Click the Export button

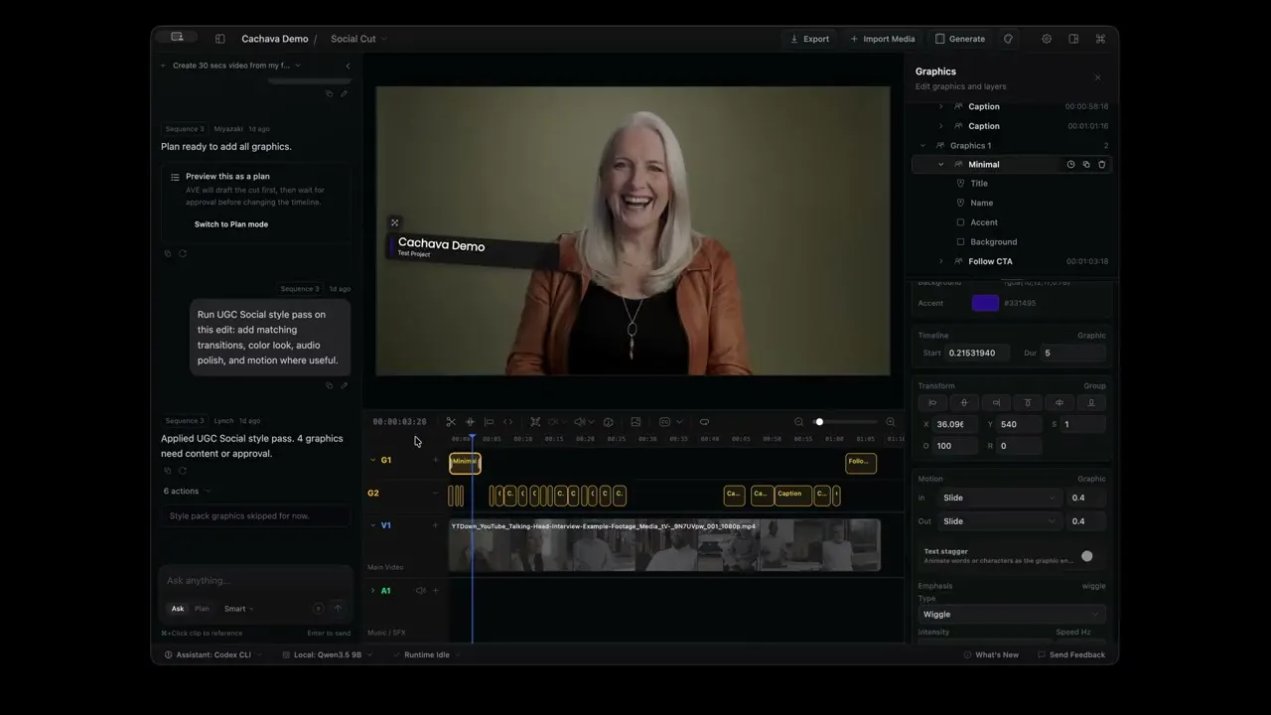[809, 39]
